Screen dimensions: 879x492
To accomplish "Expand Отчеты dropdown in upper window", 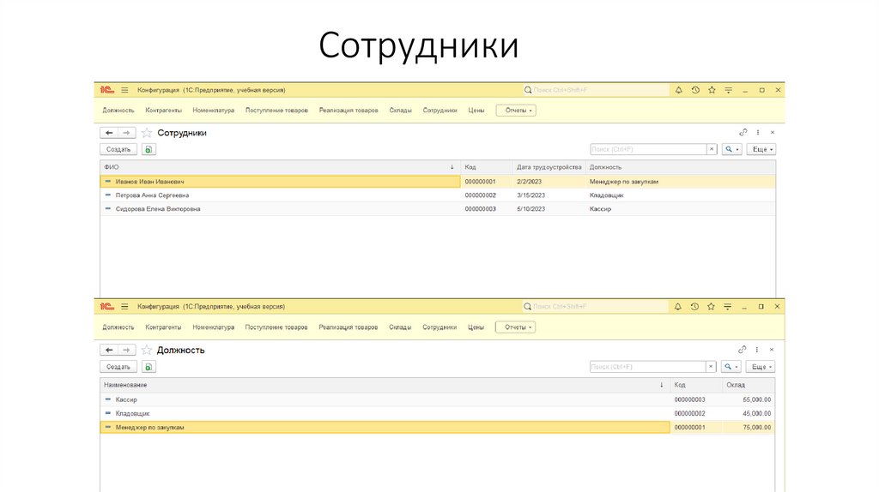I will 516,111.
